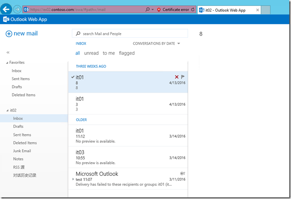
Task: Select Inbox under it02 mailbox
Action: click(34, 118)
